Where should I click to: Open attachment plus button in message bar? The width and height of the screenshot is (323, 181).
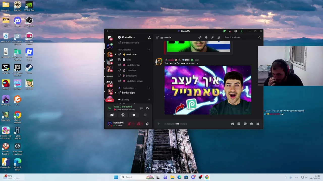click(159, 124)
